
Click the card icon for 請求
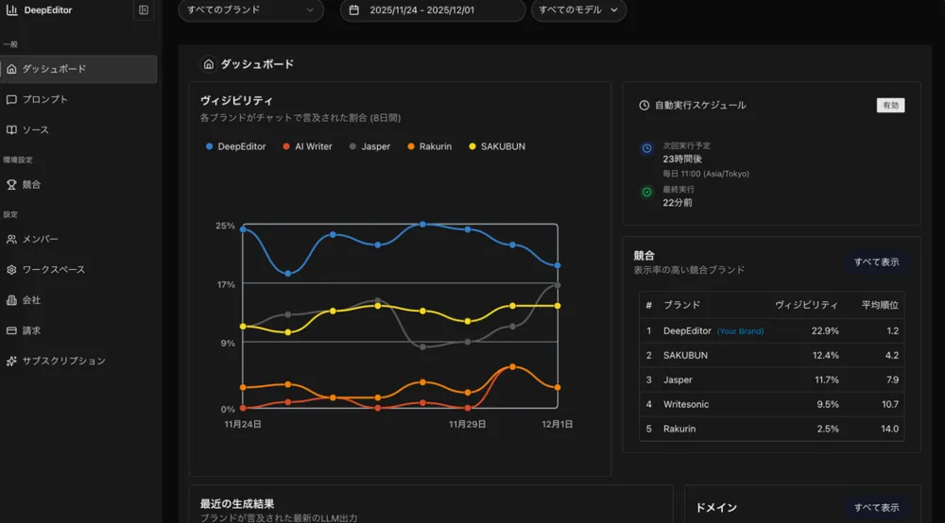tap(11, 330)
